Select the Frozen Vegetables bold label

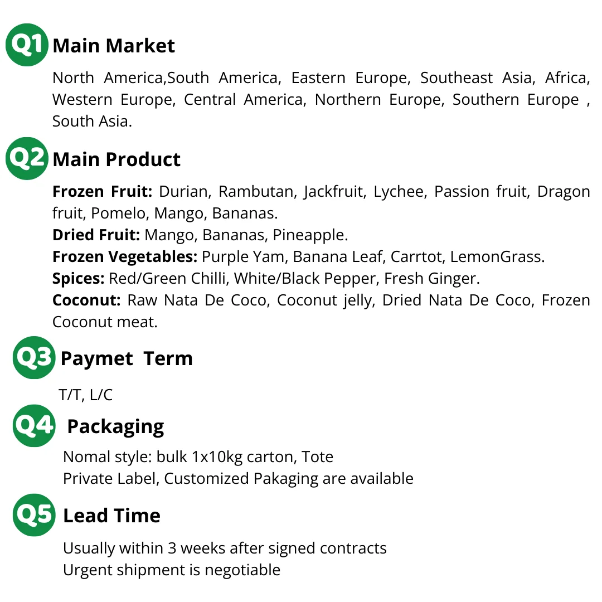click(125, 257)
